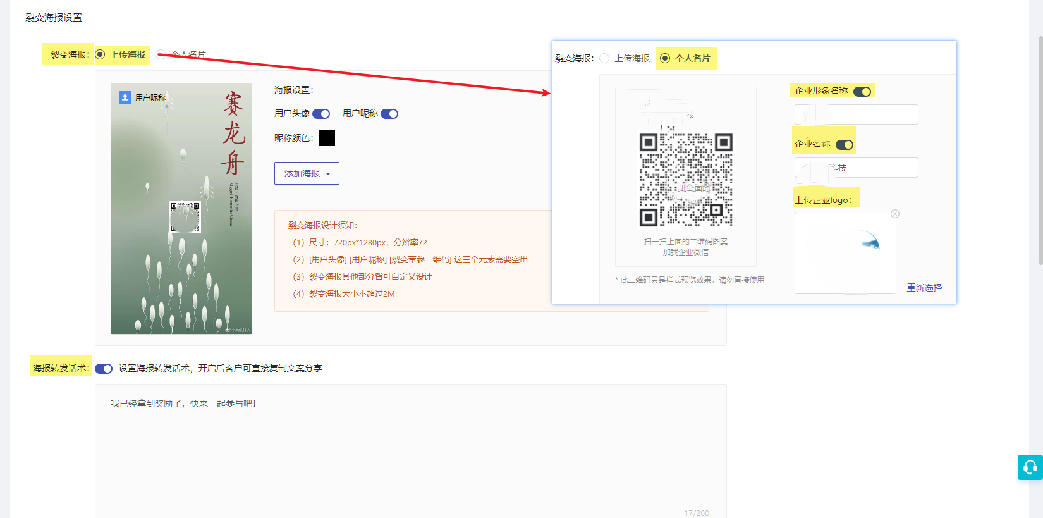Click the 17/200 character counter
1043x518 pixels.
click(697, 514)
